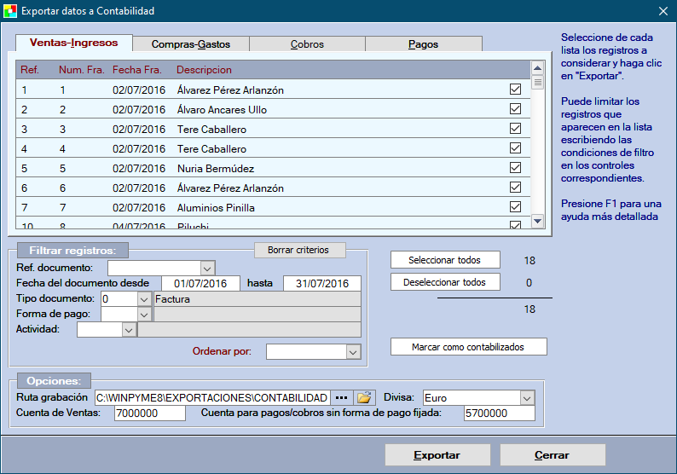
Task: Click the Cuenta de Ventas input field
Action: click(149, 413)
